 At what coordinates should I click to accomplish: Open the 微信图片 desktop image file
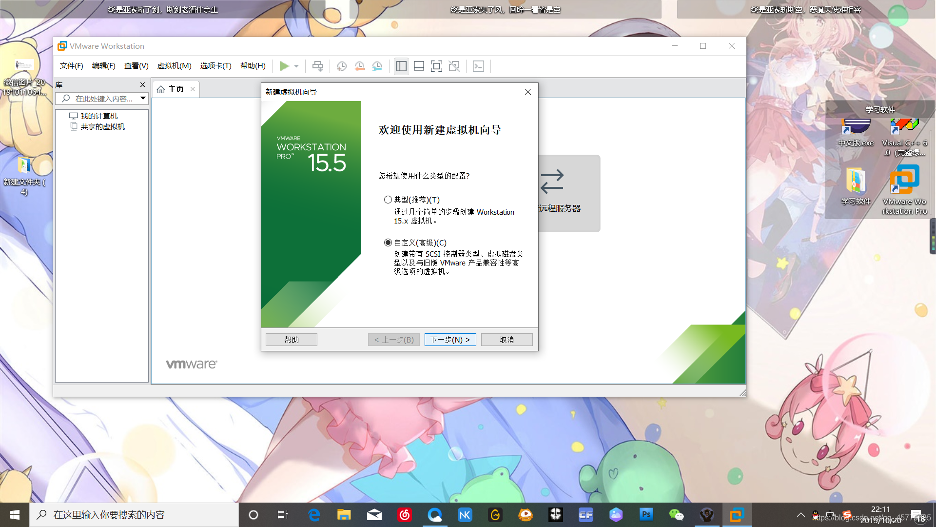coord(24,78)
